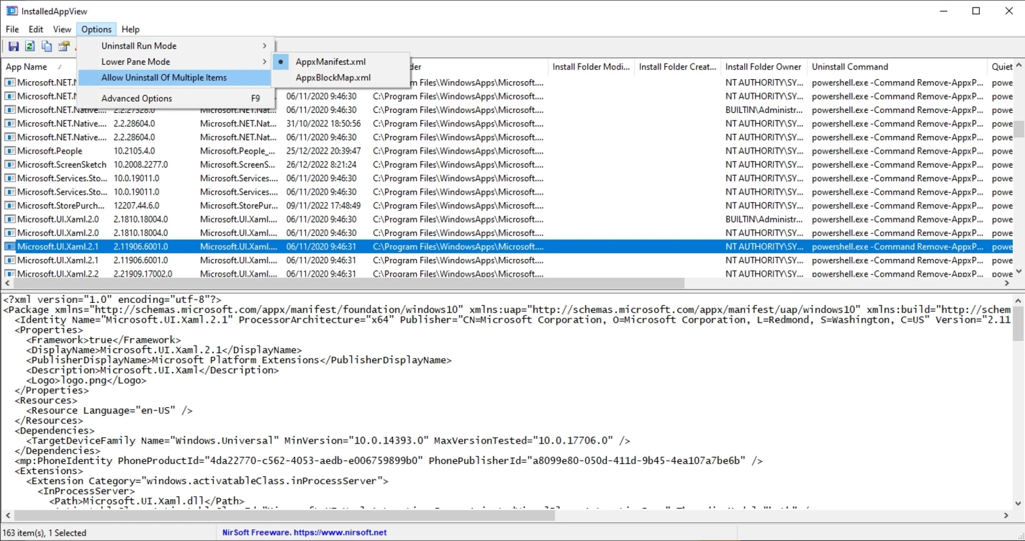Toggle Allow Uninstall Of Multiple Items
The width and height of the screenshot is (1025, 541).
tap(175, 78)
